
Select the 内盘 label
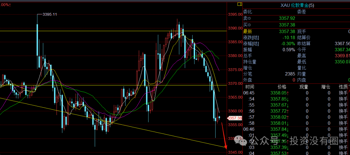pyautogui.click(x=301, y=80)
